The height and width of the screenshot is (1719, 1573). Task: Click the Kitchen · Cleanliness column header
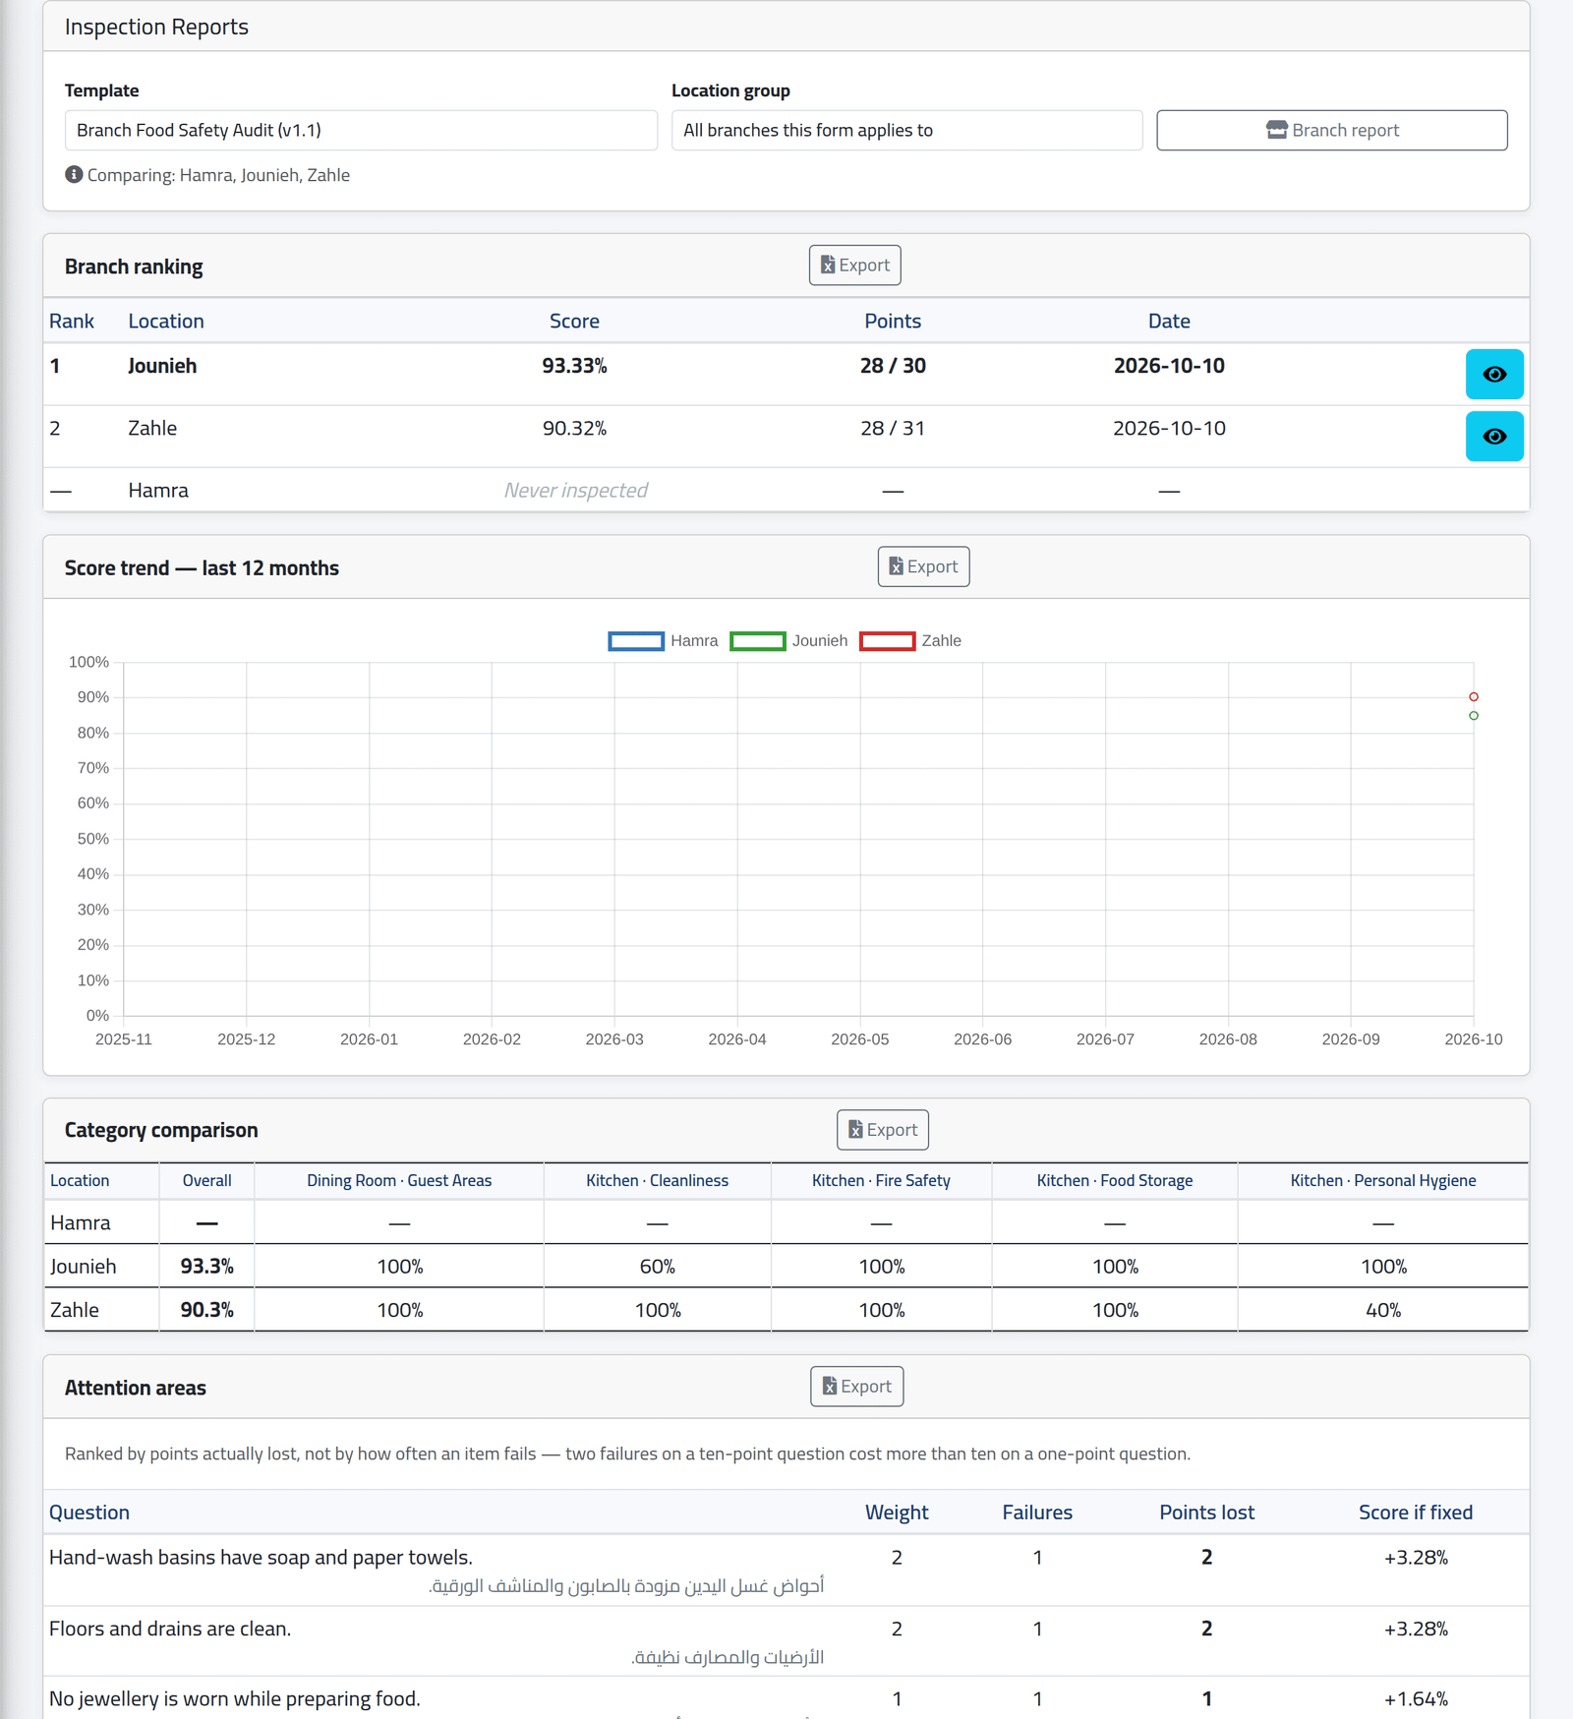pos(657,1180)
